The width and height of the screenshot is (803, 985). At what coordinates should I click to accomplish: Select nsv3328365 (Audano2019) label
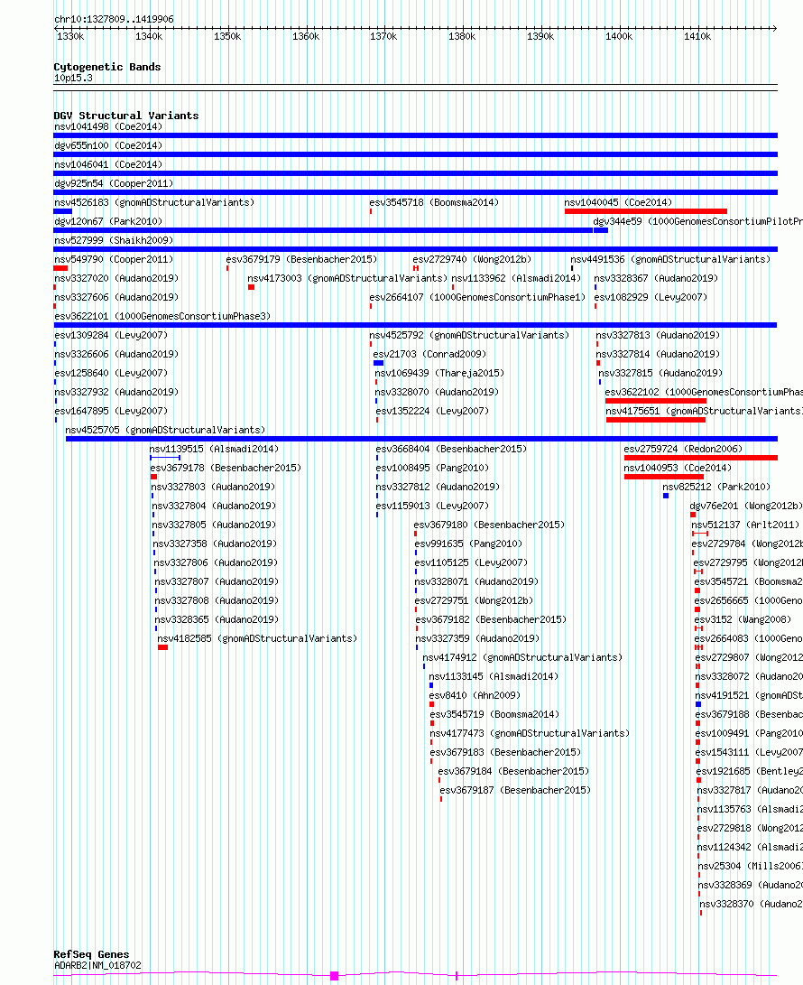[217, 619]
